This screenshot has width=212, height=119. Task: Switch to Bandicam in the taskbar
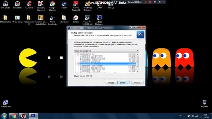24,116
